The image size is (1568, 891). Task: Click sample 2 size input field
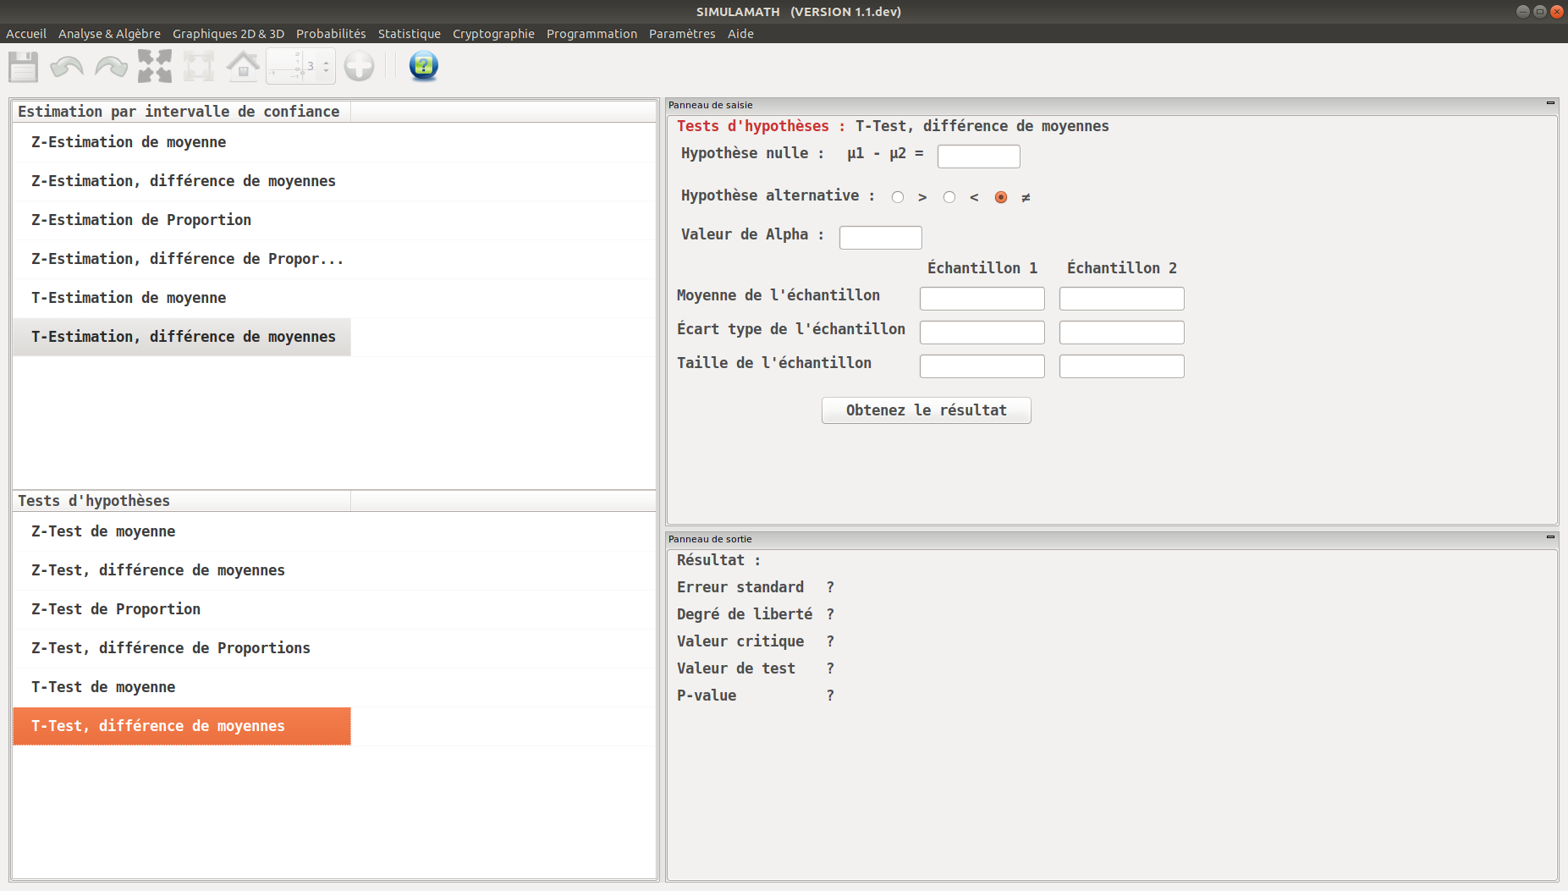(1121, 366)
